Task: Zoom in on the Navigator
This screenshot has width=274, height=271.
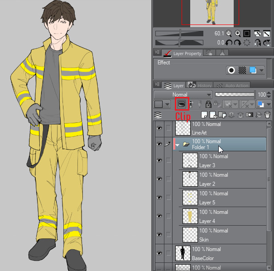Action: pyautogui.click(x=237, y=34)
